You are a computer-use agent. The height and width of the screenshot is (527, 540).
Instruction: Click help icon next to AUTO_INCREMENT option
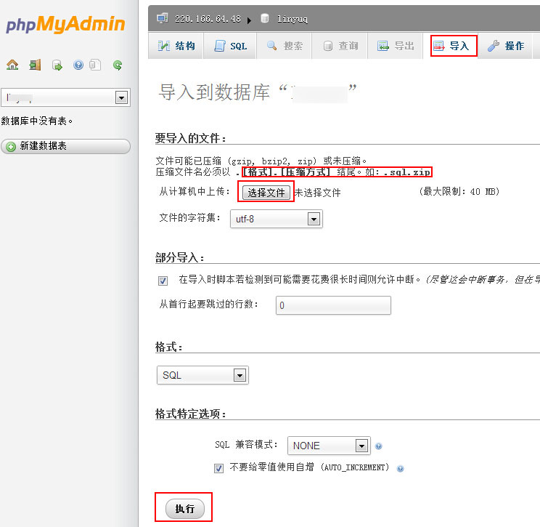[401, 469]
